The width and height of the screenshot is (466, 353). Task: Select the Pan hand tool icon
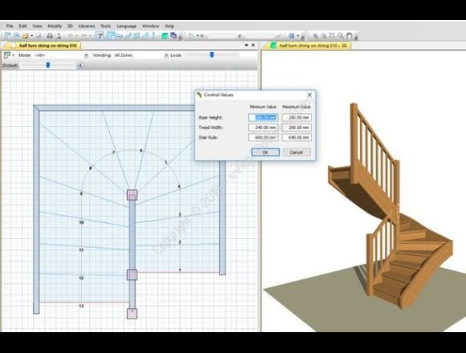click(x=349, y=36)
